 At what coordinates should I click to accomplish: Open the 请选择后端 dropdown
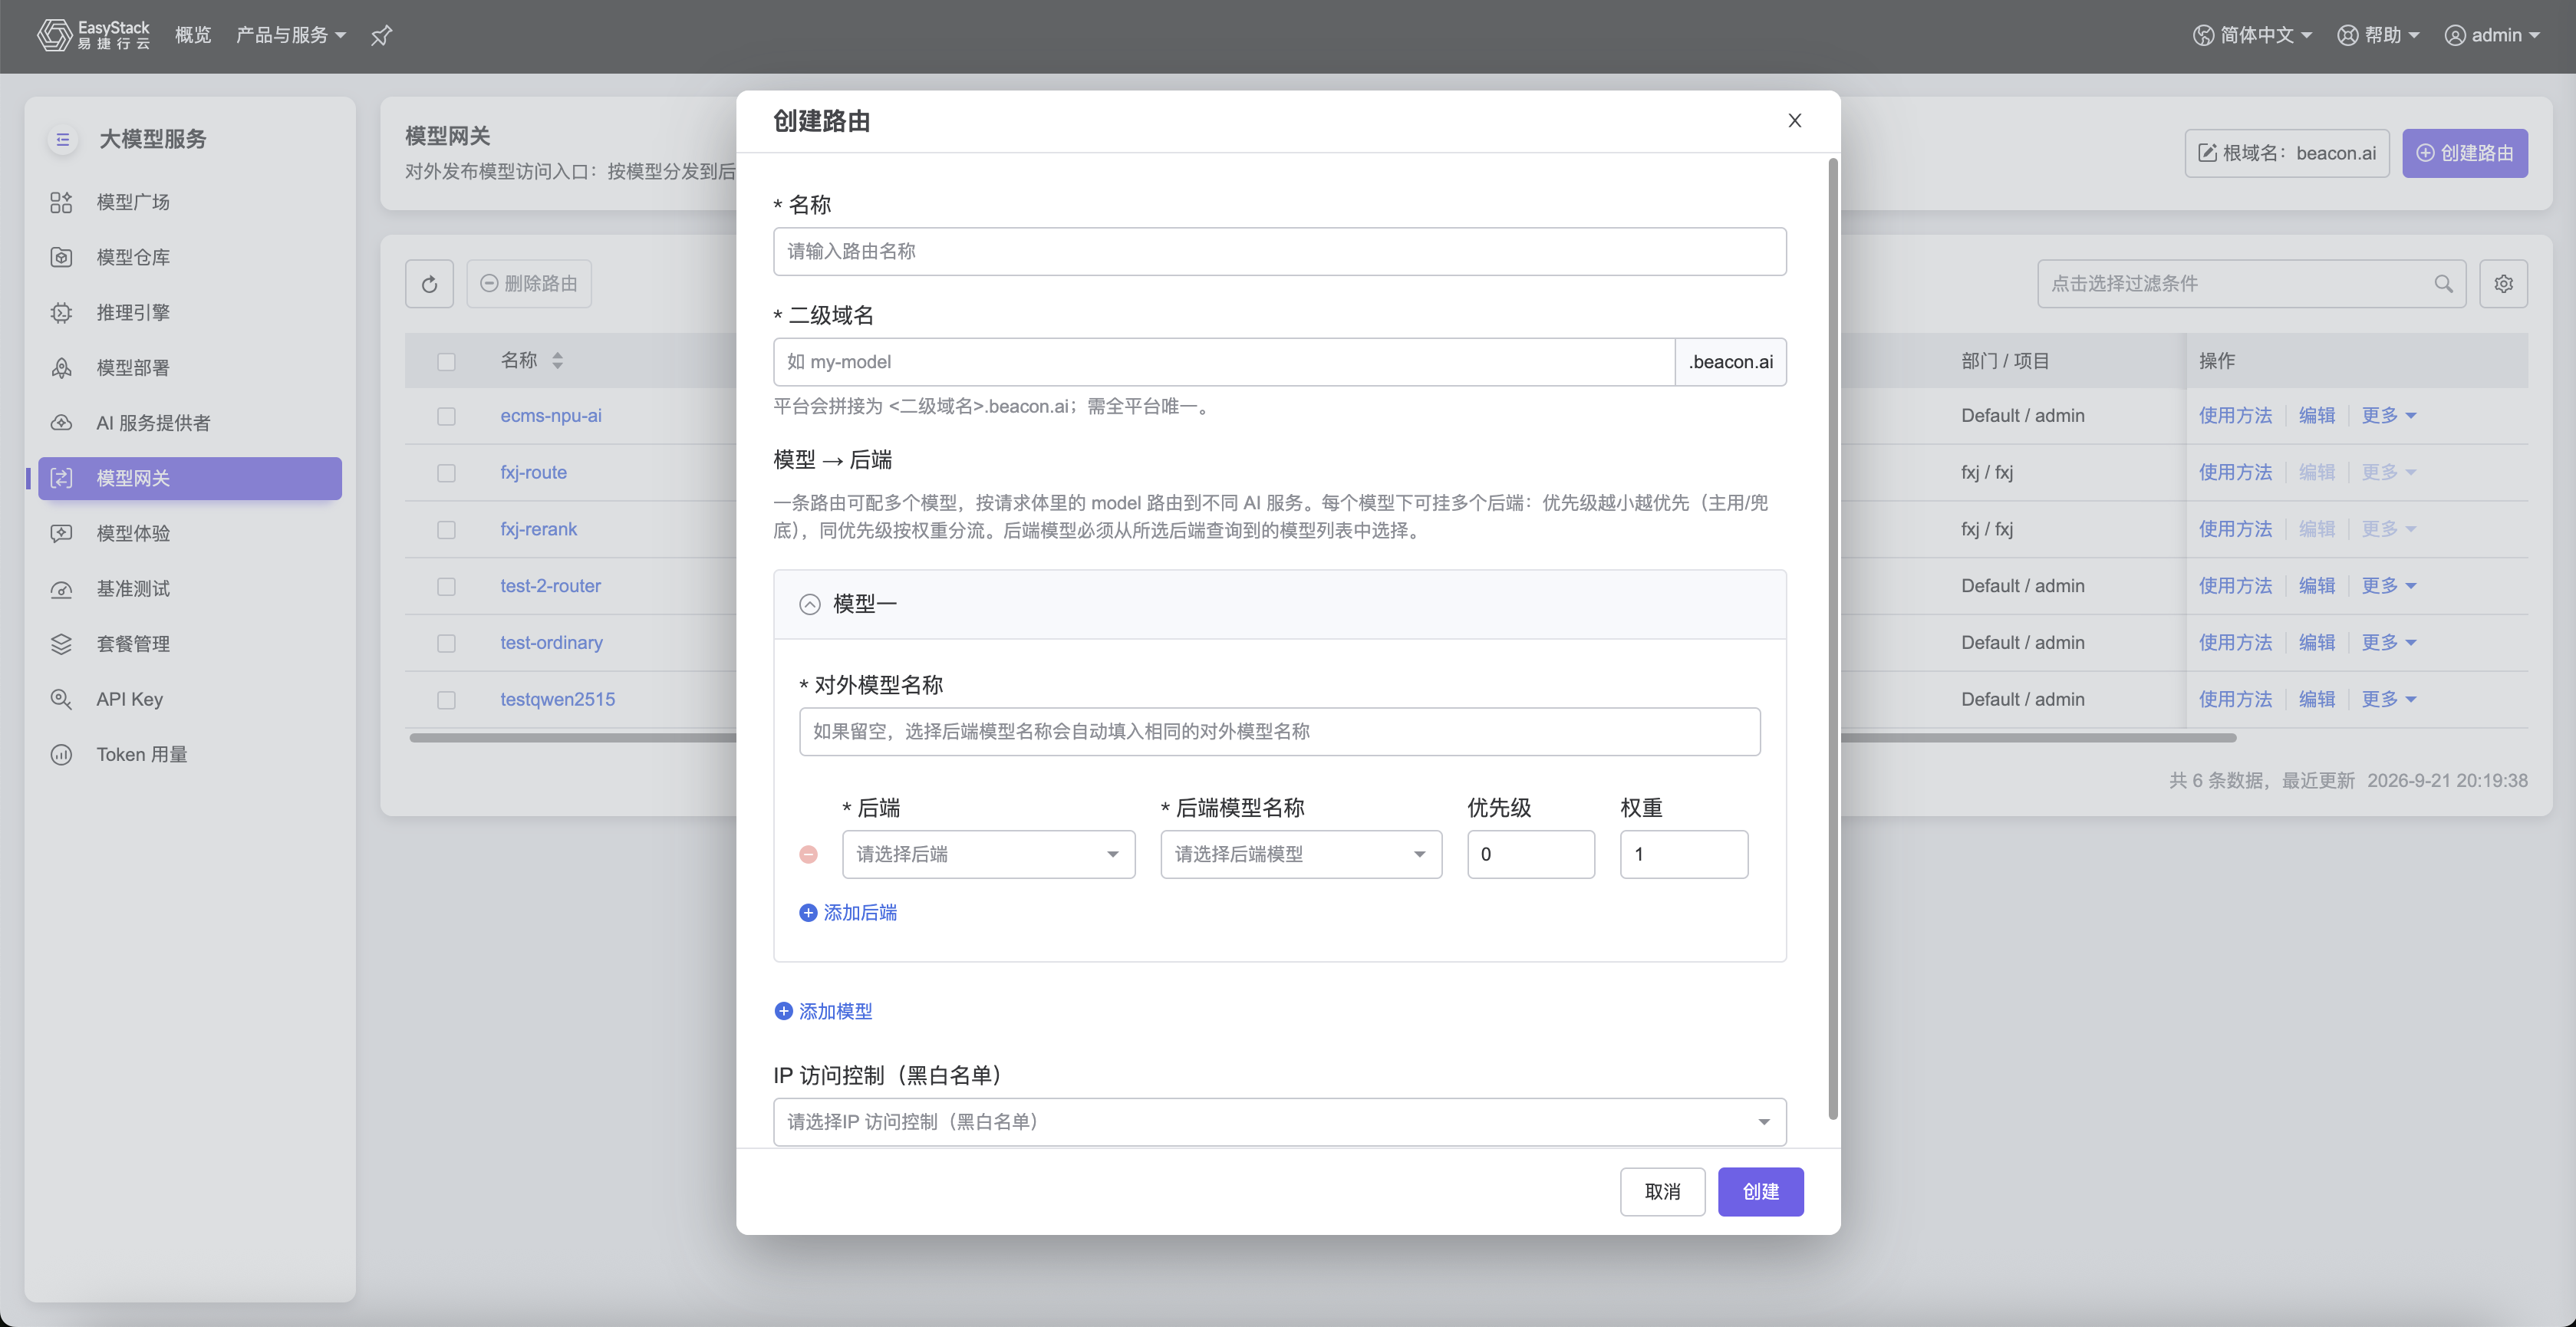coord(988,854)
